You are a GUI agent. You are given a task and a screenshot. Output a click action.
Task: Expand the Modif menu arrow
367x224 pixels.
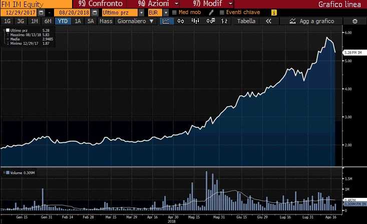[230, 4]
